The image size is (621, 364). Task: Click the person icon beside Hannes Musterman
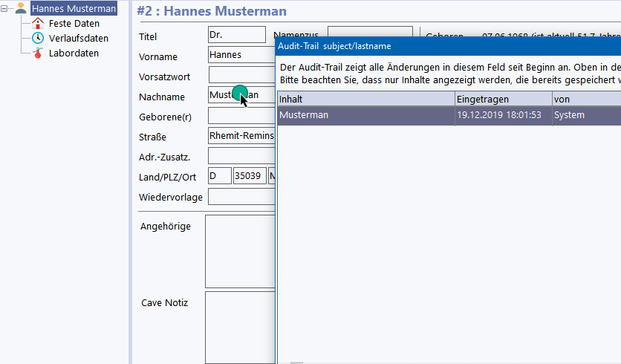click(21, 9)
